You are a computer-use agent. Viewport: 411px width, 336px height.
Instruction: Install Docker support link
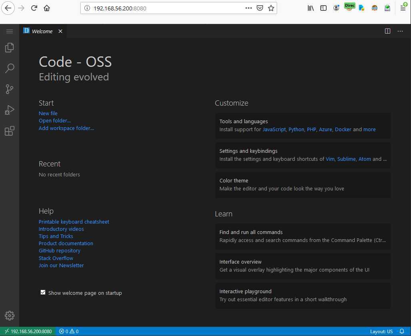click(x=343, y=129)
